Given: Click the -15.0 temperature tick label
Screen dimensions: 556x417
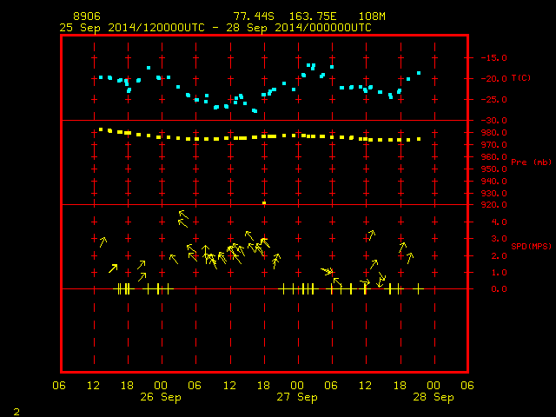Looking at the screenshot, I should click(x=494, y=58).
